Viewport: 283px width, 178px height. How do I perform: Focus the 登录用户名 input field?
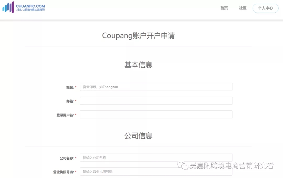click(156, 114)
